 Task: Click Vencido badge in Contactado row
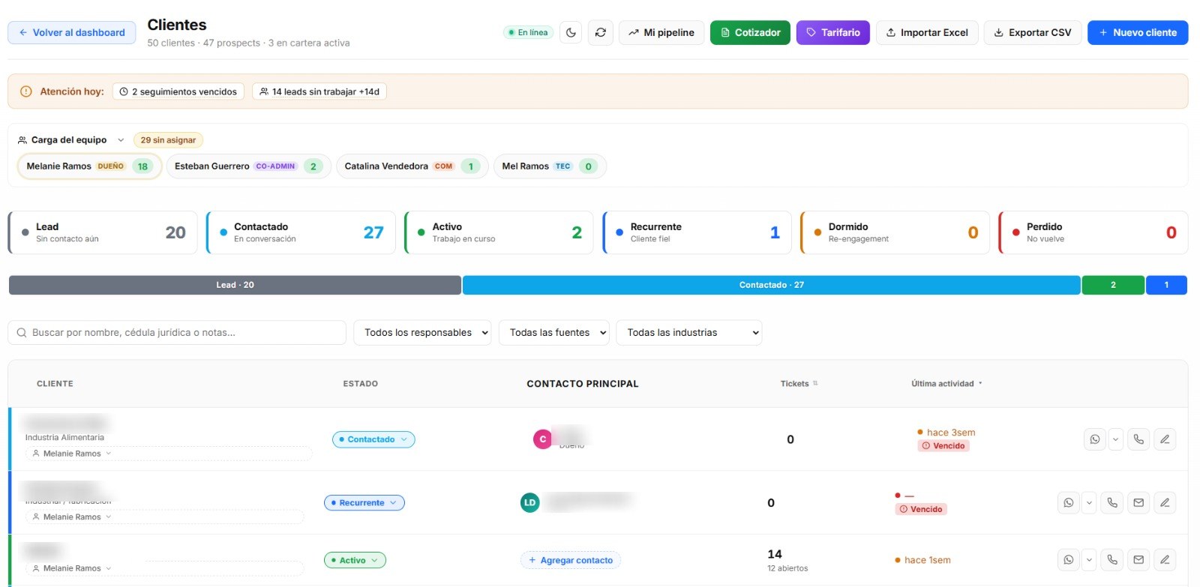point(943,445)
